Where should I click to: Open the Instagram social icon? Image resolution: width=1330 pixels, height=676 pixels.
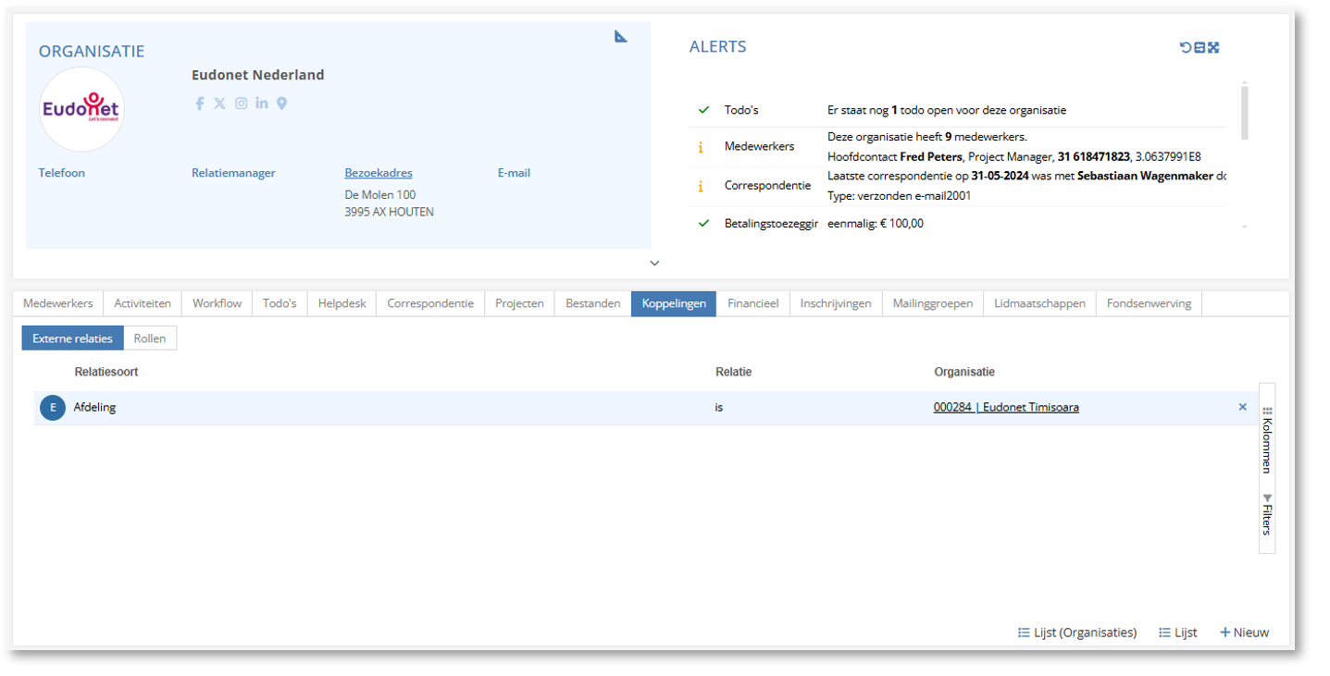pos(241,104)
